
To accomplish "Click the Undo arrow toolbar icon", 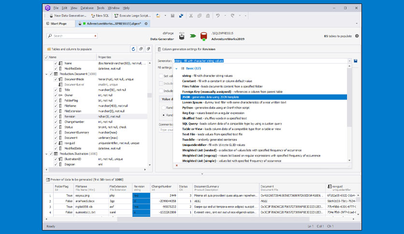I will coord(218,16).
